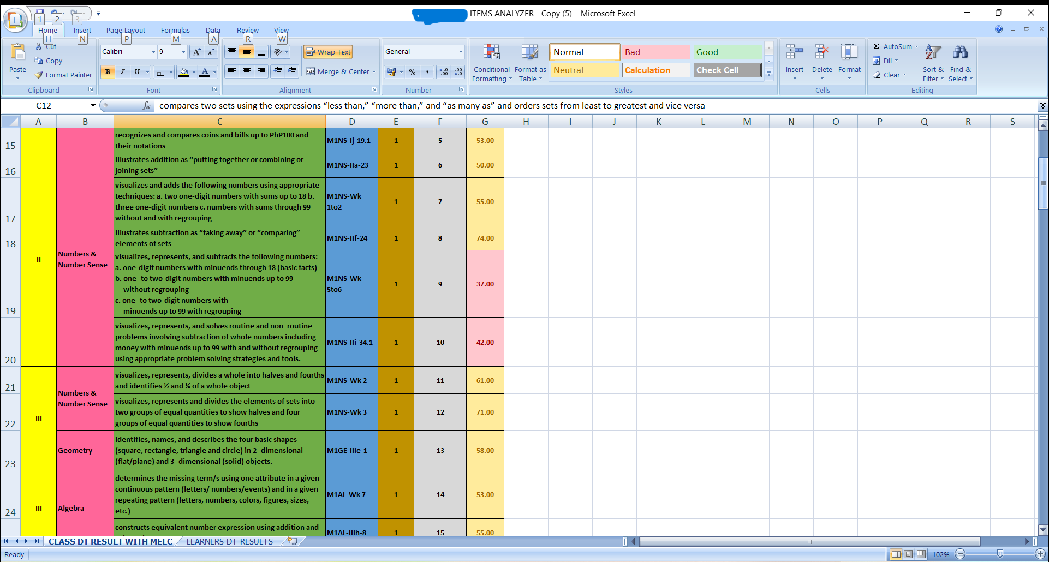Click the formula bar text
This screenshot has width=1049, height=562.
pyautogui.click(x=432, y=106)
